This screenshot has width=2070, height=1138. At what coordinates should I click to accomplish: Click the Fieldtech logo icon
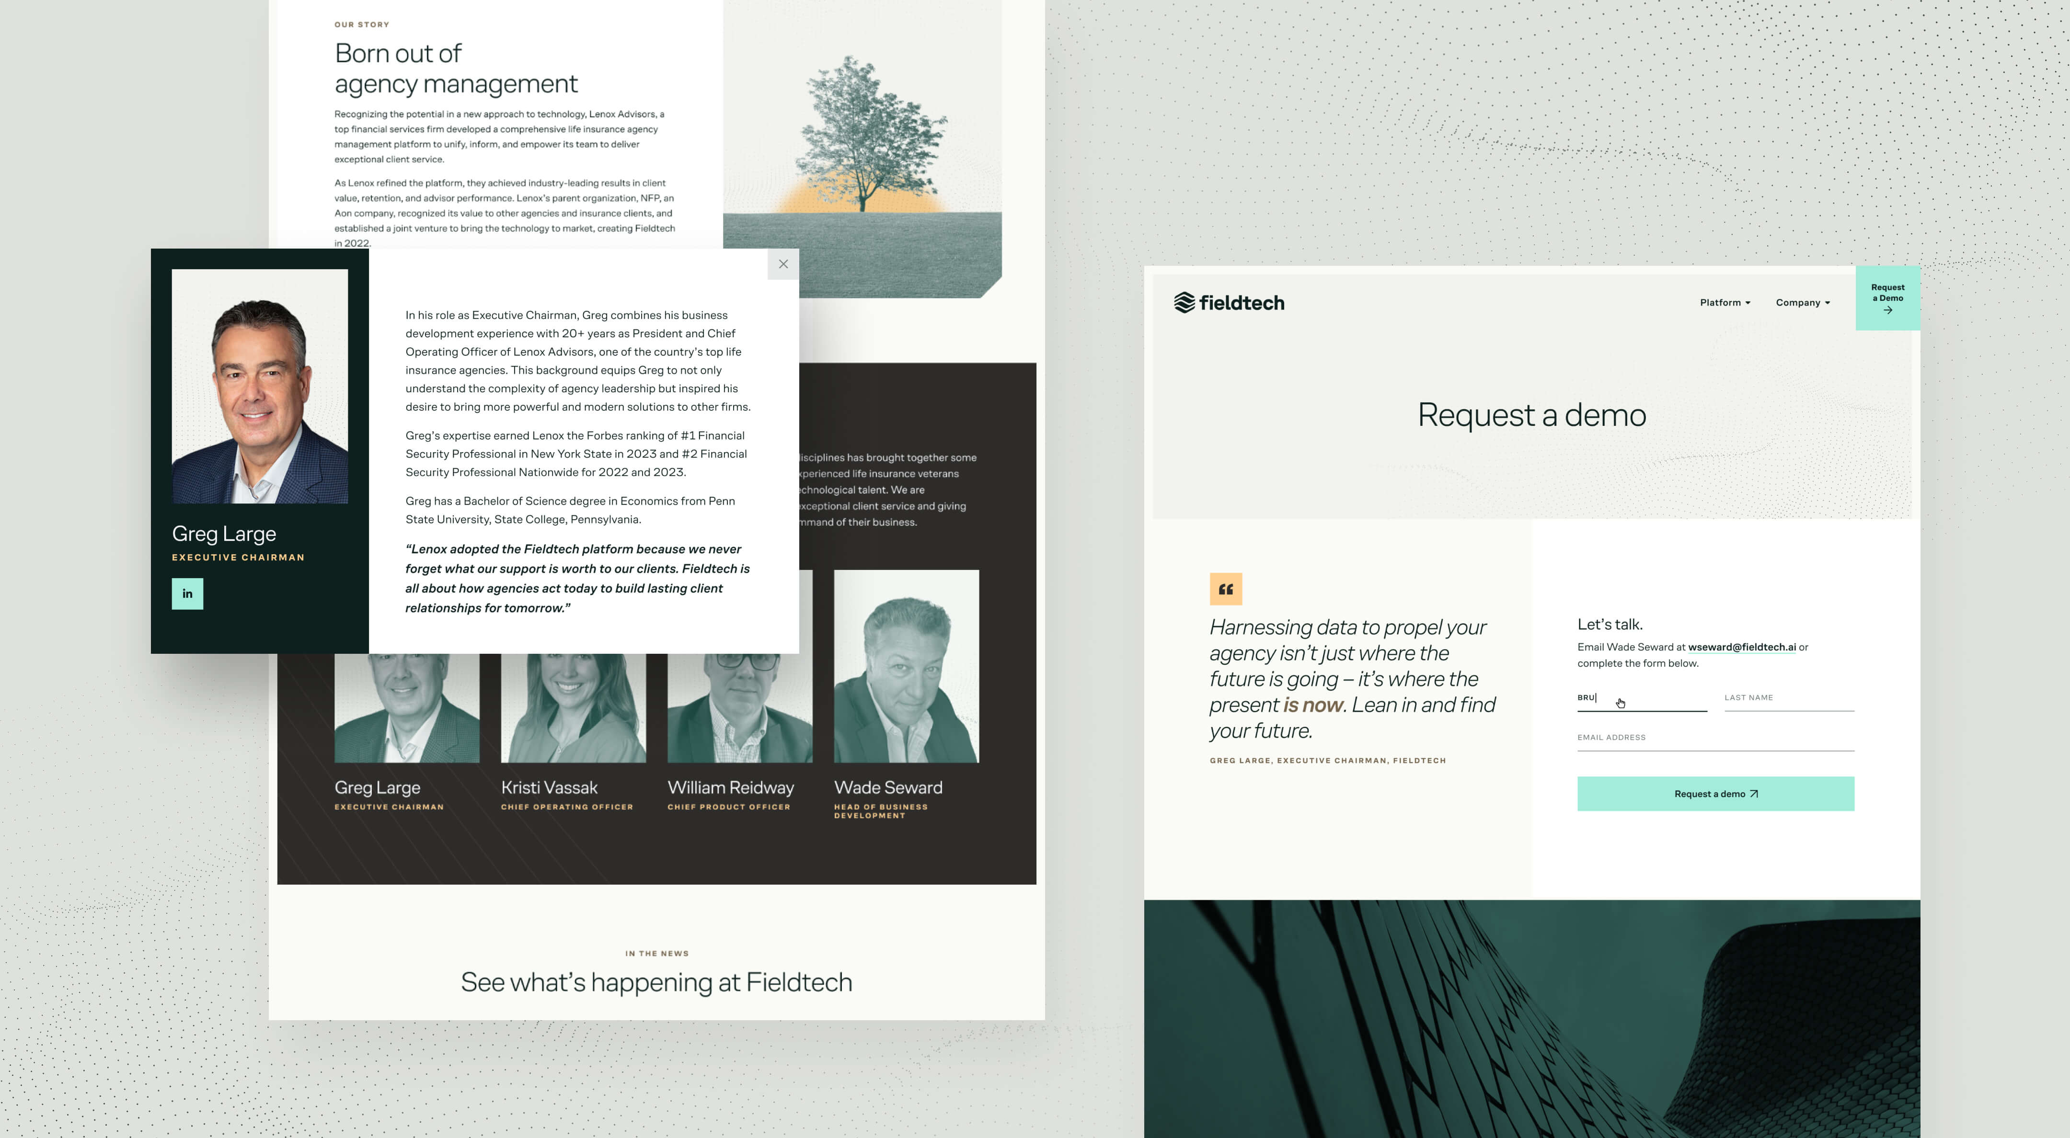1182,303
